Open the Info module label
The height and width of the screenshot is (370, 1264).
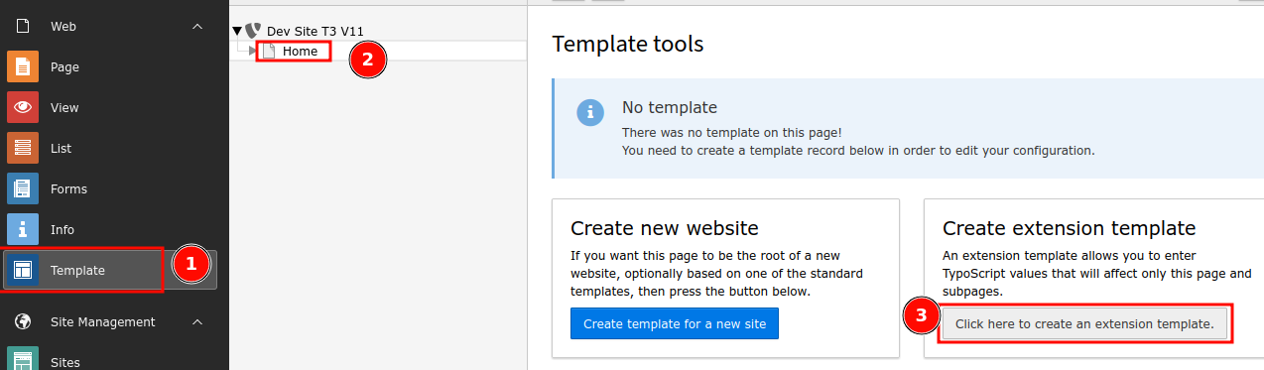[x=63, y=229]
